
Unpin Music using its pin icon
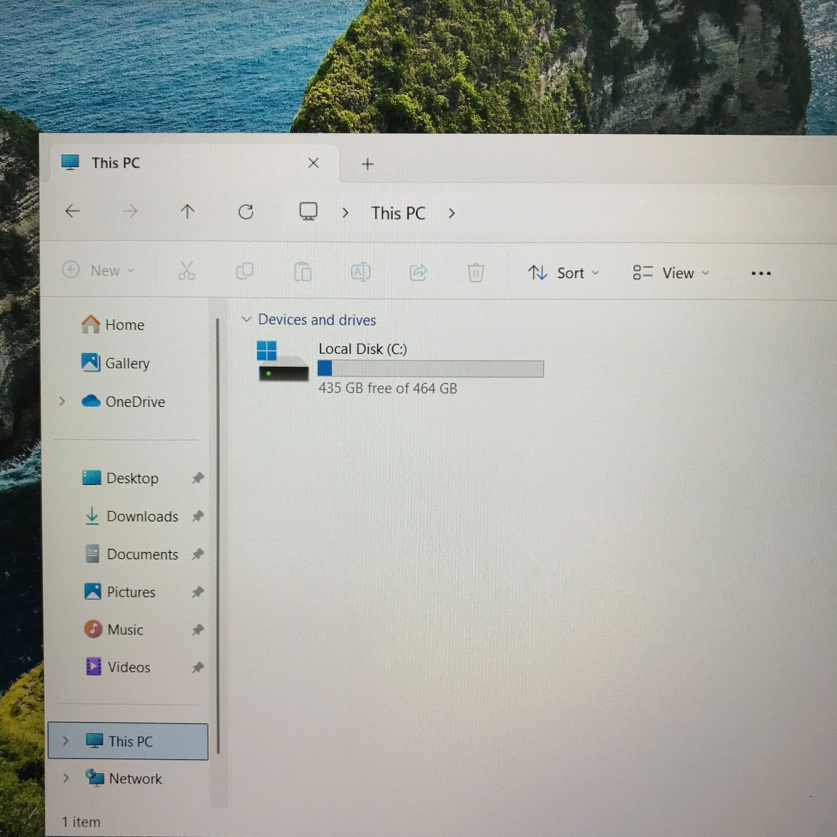[198, 629]
